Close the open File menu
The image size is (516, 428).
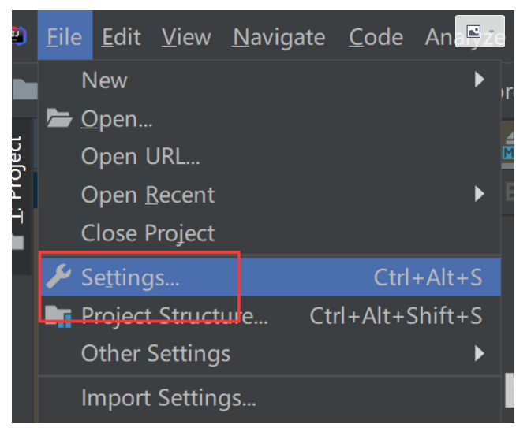[65, 37]
